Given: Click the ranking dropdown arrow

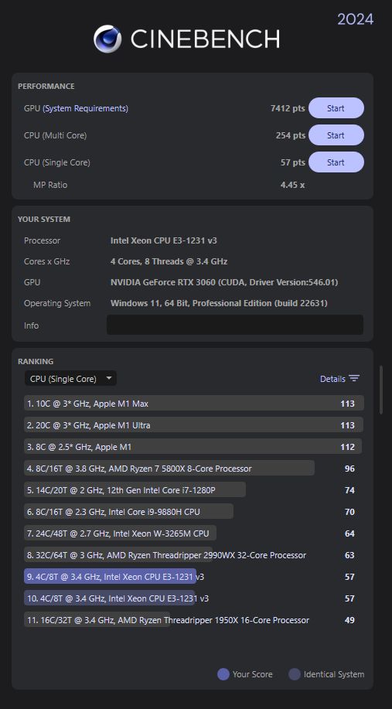Looking at the screenshot, I should click(x=108, y=378).
